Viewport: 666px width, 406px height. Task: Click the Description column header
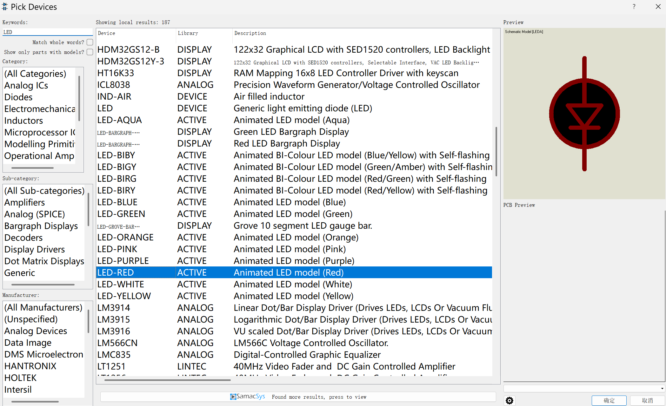[x=250, y=33]
